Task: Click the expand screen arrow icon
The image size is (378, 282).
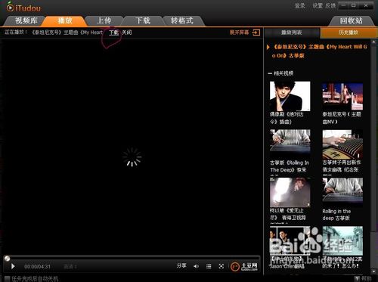Action: pyautogui.click(x=256, y=33)
